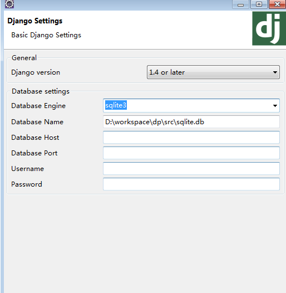Screen dimensions: 286x293
Task: Close the Django Settings dialog
Action: 277,4
